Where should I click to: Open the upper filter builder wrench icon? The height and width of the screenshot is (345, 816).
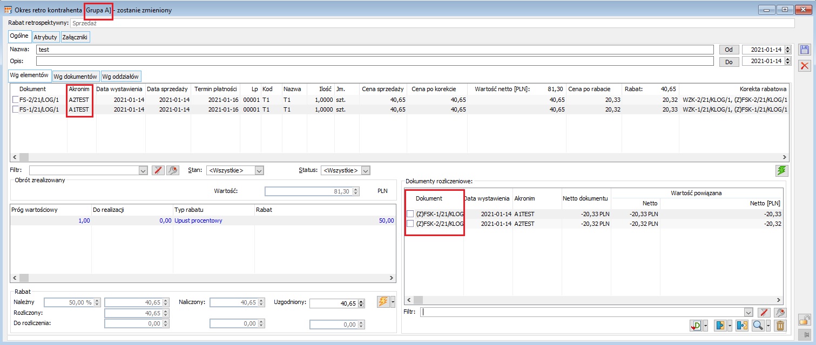(173, 170)
